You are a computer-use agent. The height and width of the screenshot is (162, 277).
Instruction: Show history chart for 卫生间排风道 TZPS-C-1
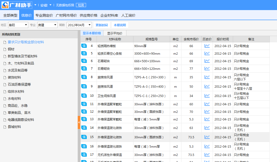click(x=207, y=96)
